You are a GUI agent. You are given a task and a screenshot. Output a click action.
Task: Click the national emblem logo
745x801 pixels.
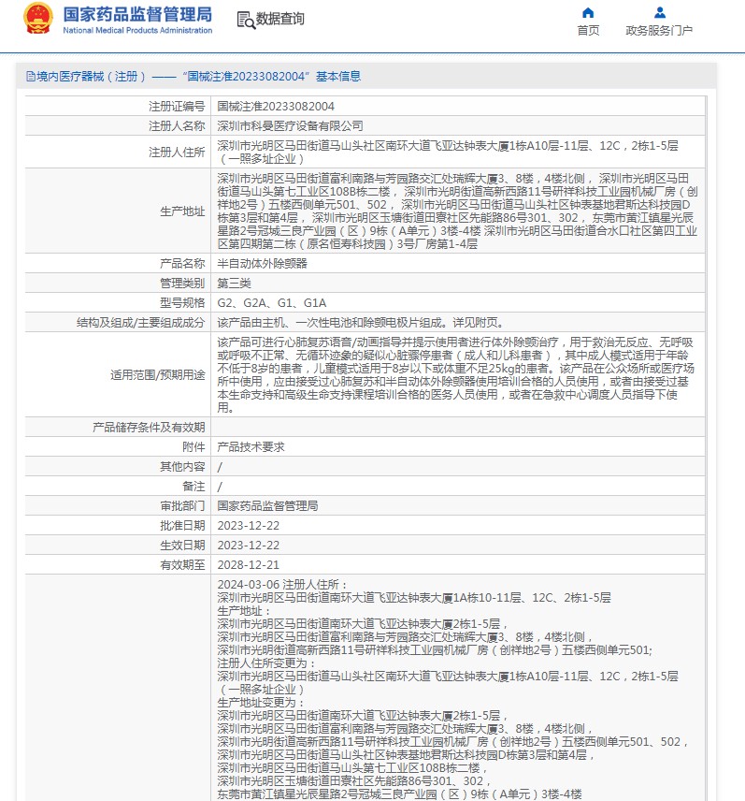point(38,19)
